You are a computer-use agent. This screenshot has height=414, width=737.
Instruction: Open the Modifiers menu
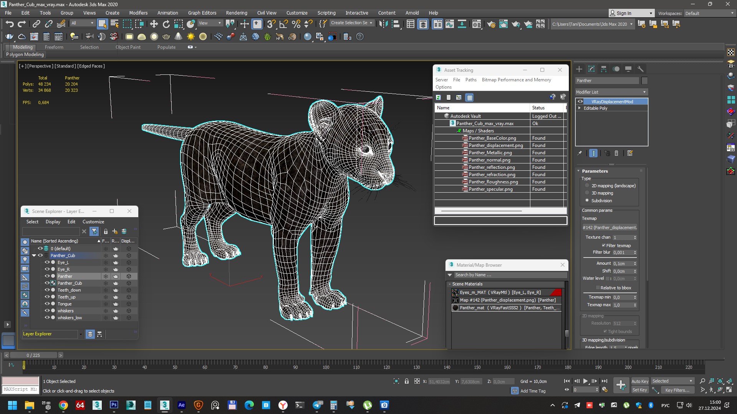point(138,13)
